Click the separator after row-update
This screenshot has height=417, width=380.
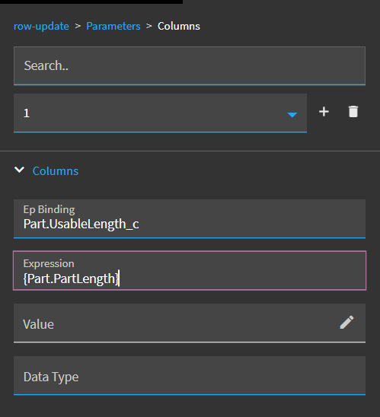coord(78,26)
